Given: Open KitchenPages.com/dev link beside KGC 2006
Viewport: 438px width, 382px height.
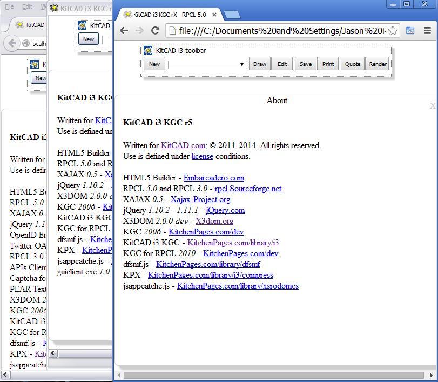Looking at the screenshot, I should [206, 232].
